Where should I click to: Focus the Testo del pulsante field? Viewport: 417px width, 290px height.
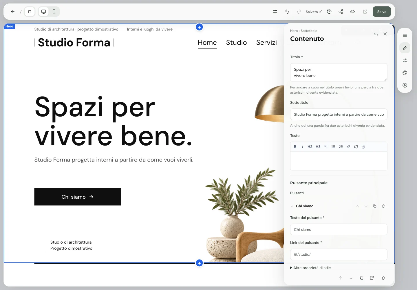(339, 229)
